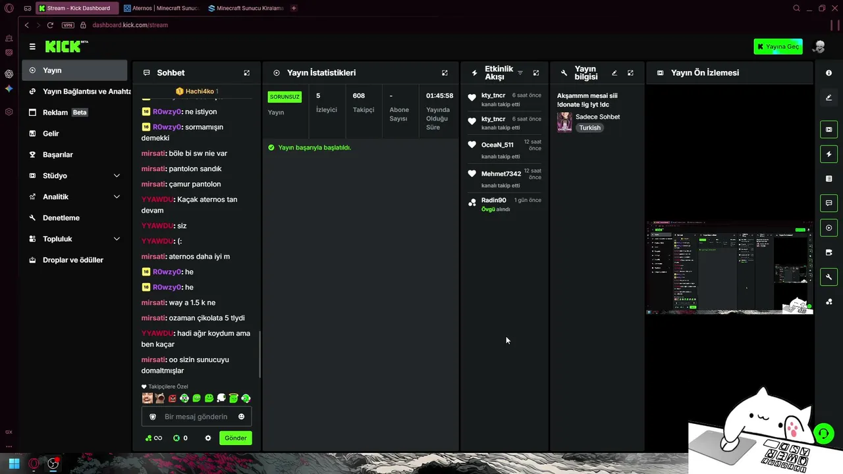This screenshot has width=843, height=474.
Task: Open Droplar ve ödüller page
Action: click(x=74, y=260)
